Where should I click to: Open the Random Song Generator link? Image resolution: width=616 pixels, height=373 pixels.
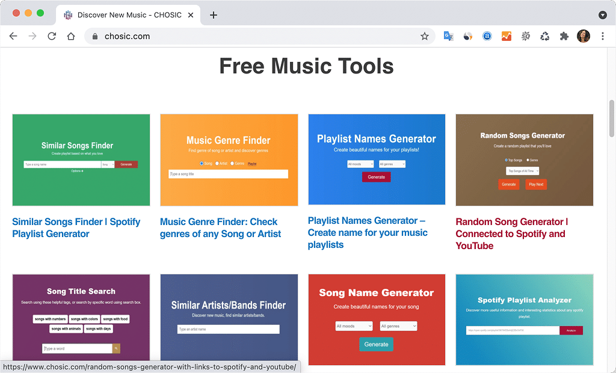click(x=511, y=233)
